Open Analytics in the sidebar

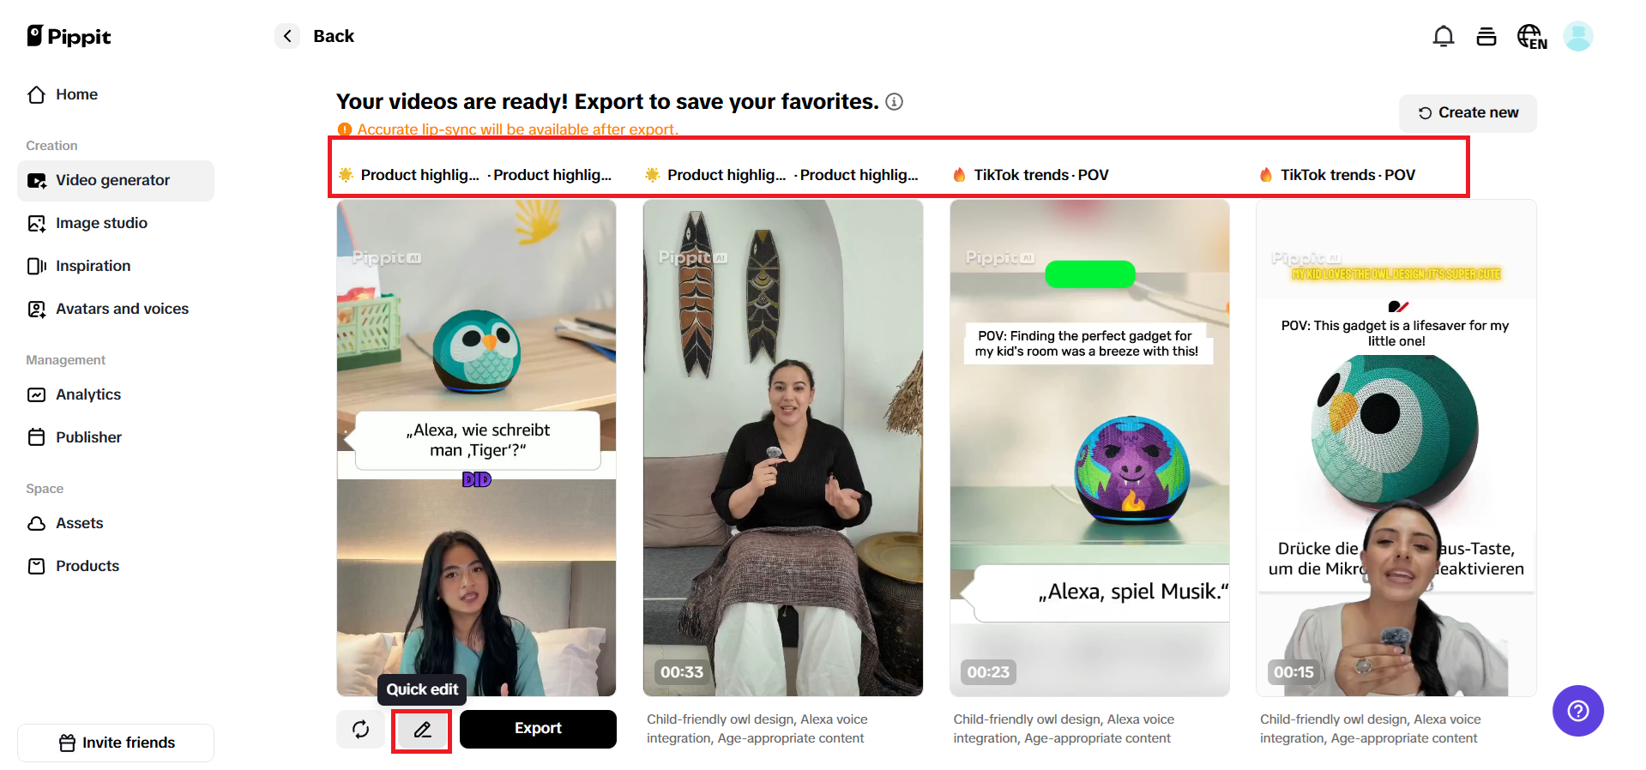click(x=116, y=394)
